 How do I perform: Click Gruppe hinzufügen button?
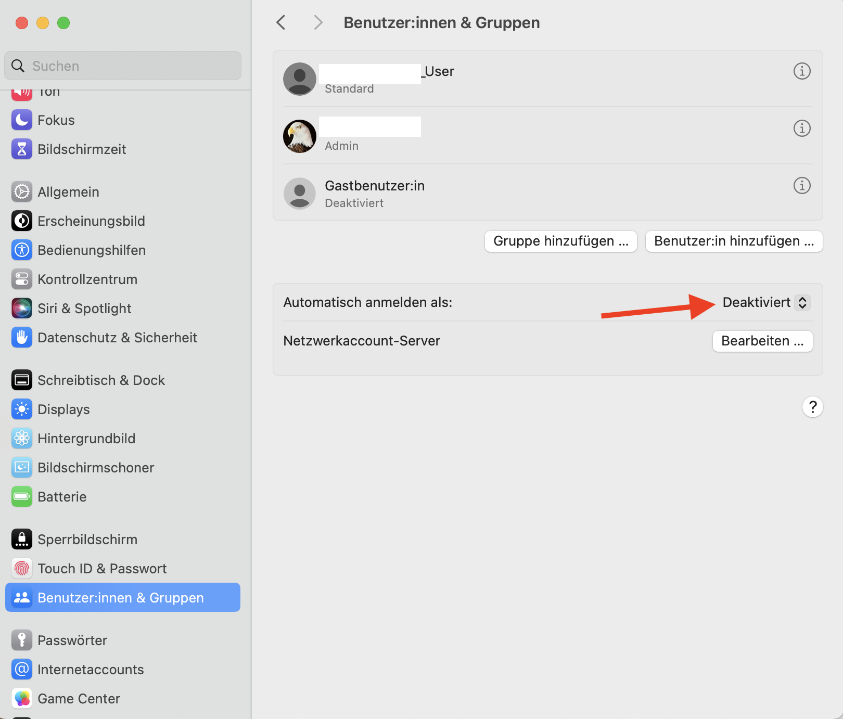click(561, 241)
